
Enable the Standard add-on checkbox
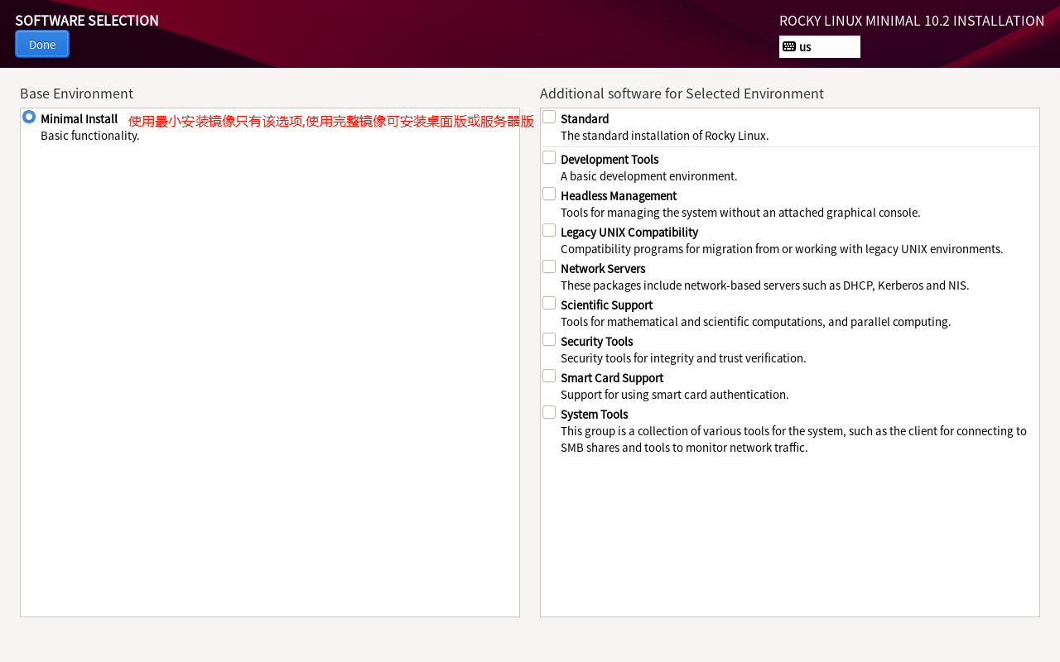coord(549,117)
